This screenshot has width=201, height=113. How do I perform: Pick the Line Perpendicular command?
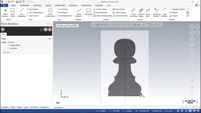35,13
